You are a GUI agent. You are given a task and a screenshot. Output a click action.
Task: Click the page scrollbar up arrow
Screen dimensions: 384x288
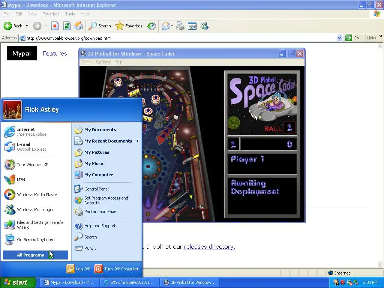[x=380, y=46]
